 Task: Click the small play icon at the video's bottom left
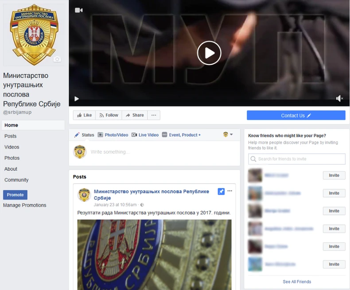coord(77,99)
